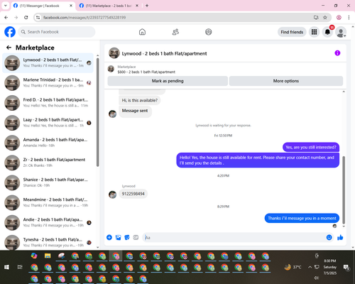This screenshot has height=284, width=355.
Task: Open conversation with Amanda
Action: point(48,143)
